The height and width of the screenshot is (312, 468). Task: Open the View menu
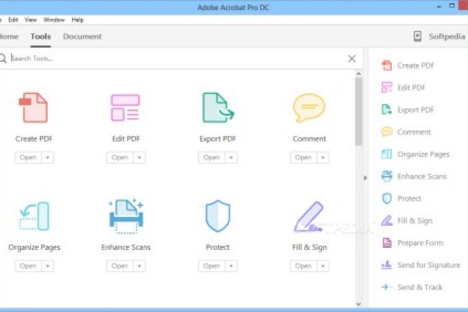pyautogui.click(x=30, y=20)
